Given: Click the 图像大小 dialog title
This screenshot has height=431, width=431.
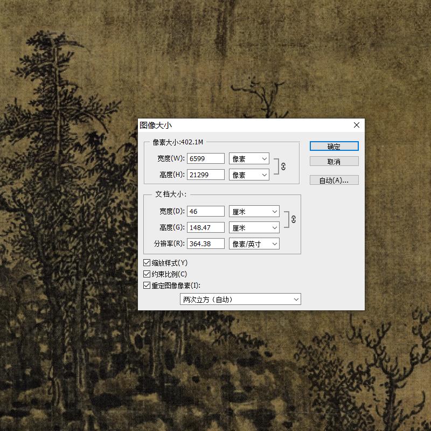Looking at the screenshot, I should click(x=156, y=126).
